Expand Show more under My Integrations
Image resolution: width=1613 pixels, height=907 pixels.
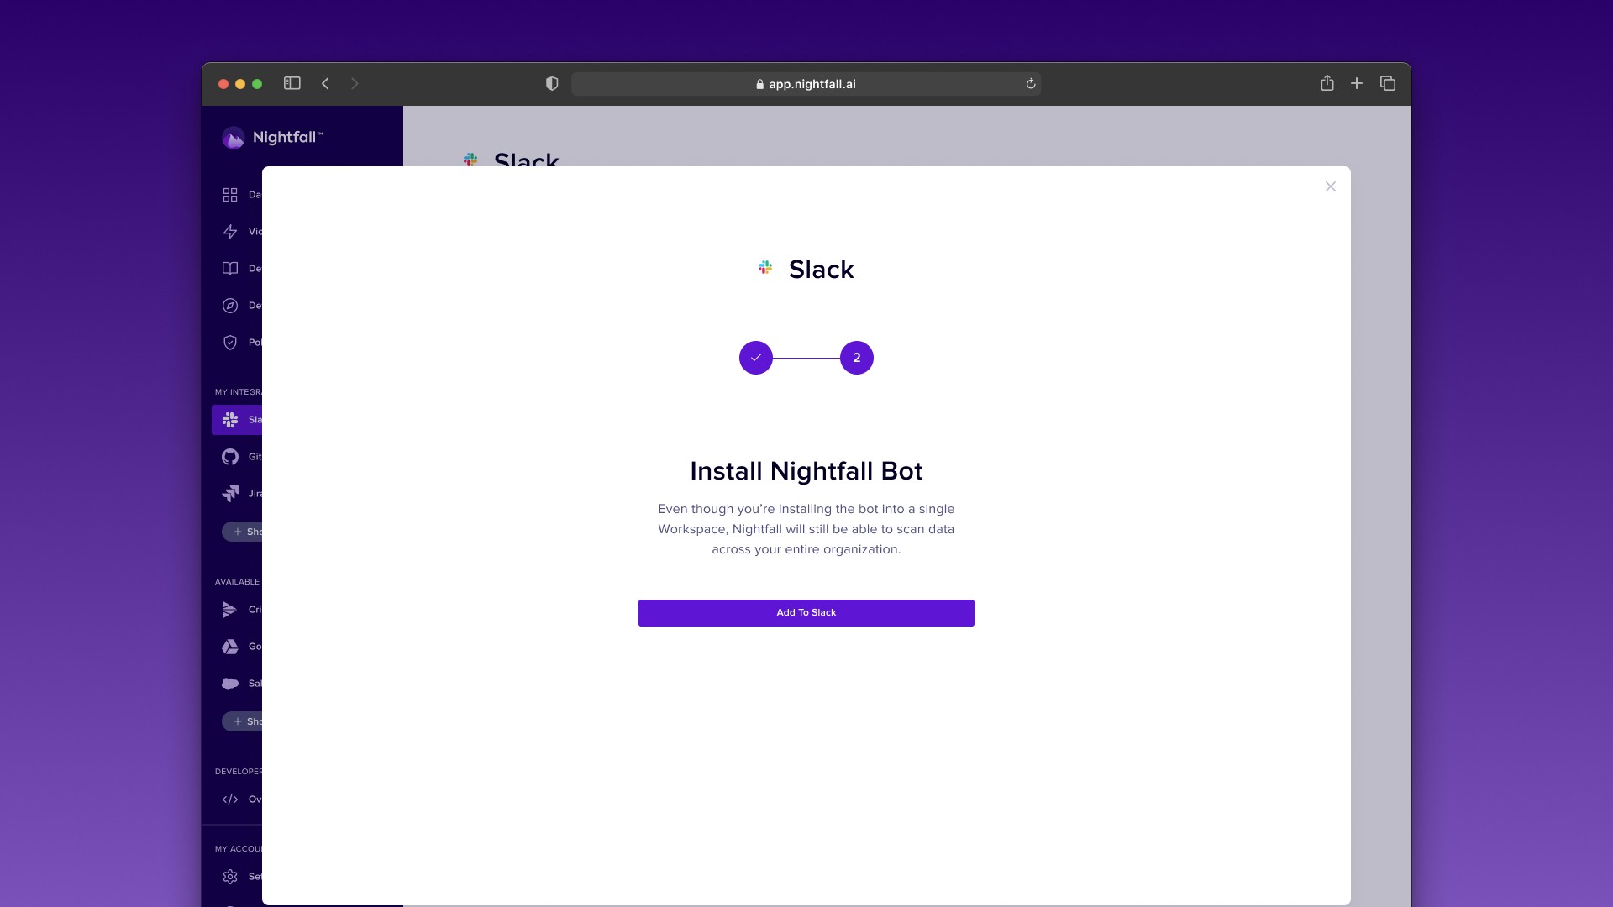coord(242,532)
